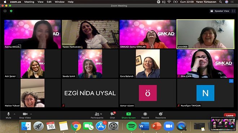Image resolution: width=238 pixels, height=133 pixels.
Task: Leave the meeting
Action: (230, 115)
